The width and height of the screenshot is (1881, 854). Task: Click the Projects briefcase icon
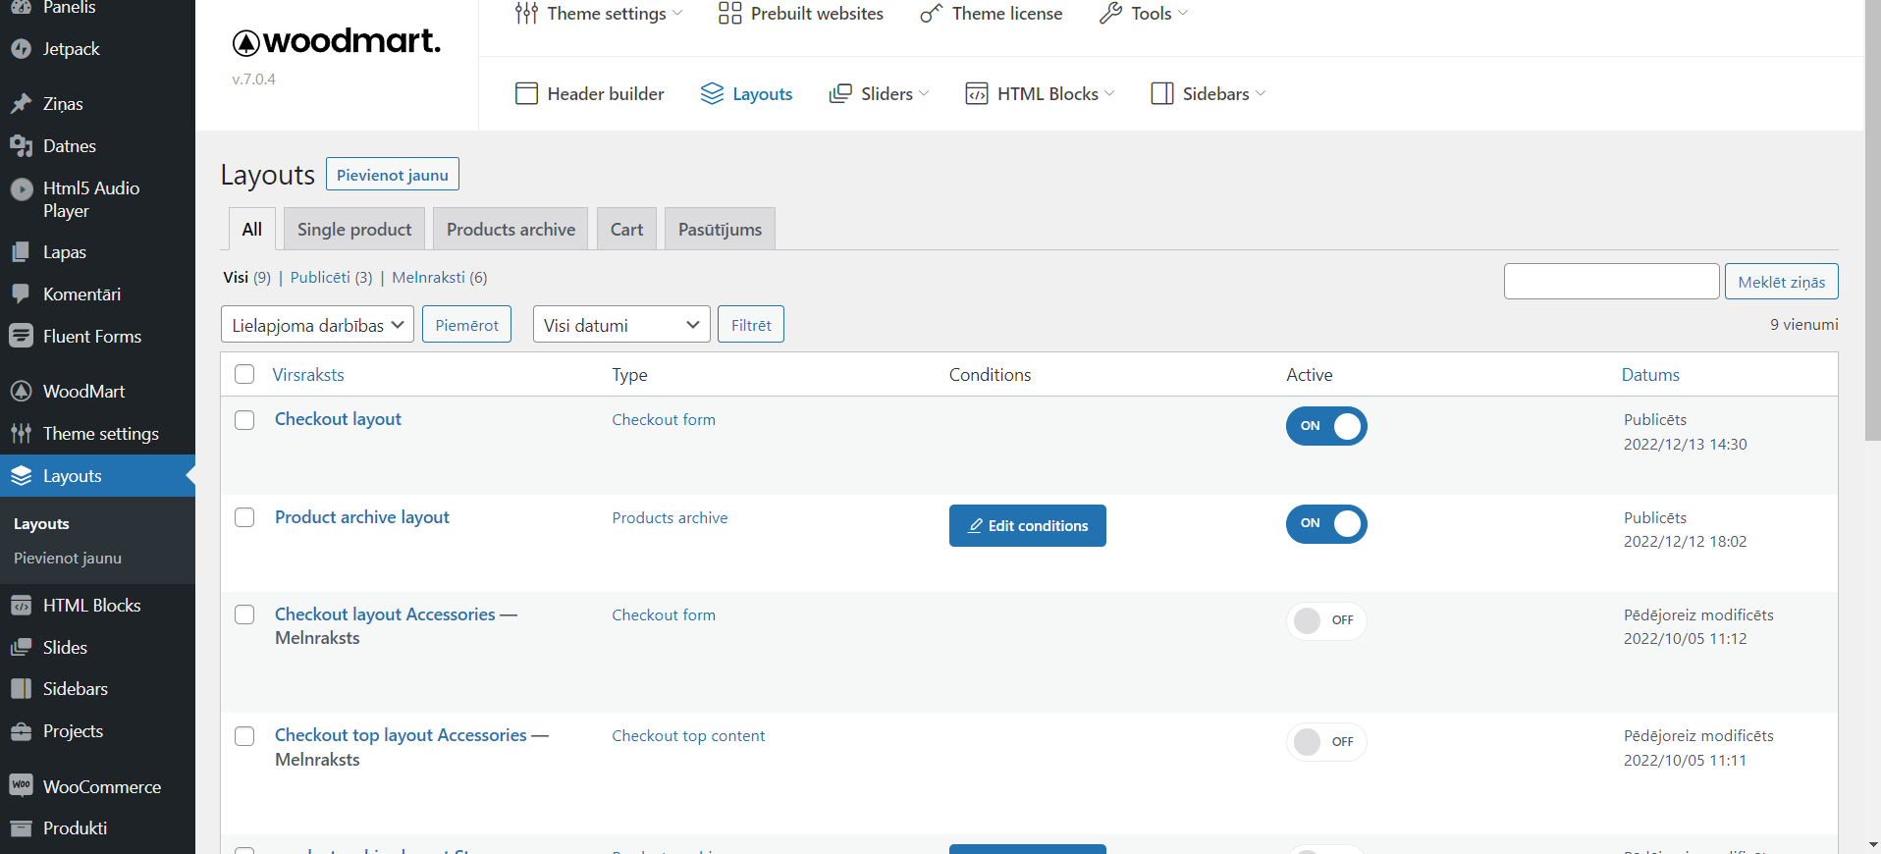click(21, 731)
